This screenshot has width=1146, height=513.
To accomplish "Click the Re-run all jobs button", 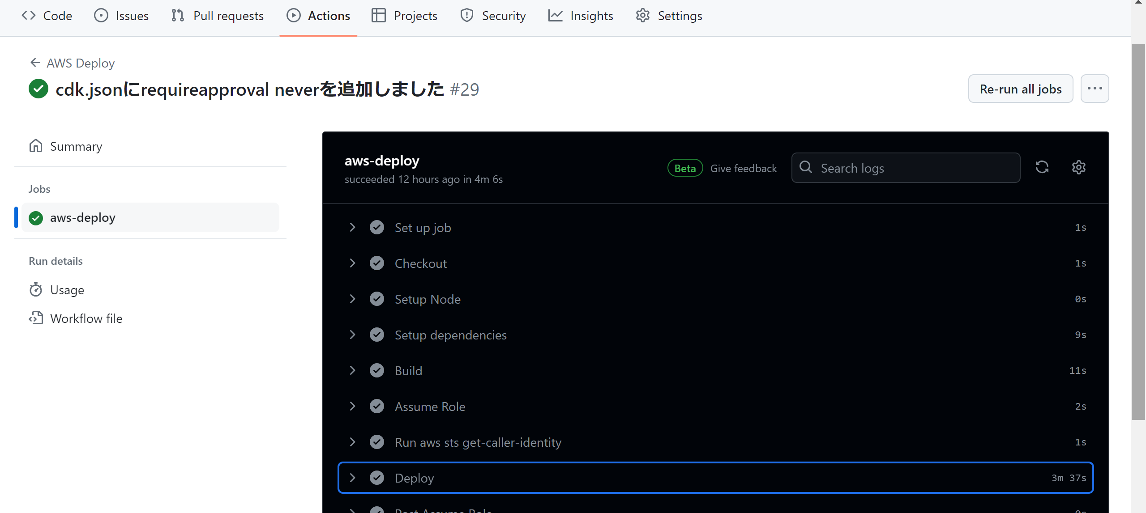I will [x=1021, y=89].
